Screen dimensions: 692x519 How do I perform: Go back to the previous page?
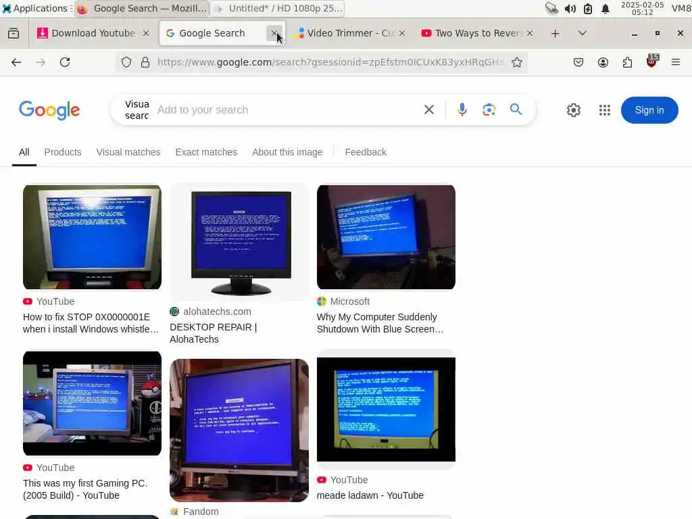(x=16, y=62)
